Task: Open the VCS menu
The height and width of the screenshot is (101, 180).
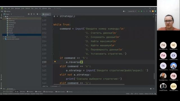Action: coord(40,8)
